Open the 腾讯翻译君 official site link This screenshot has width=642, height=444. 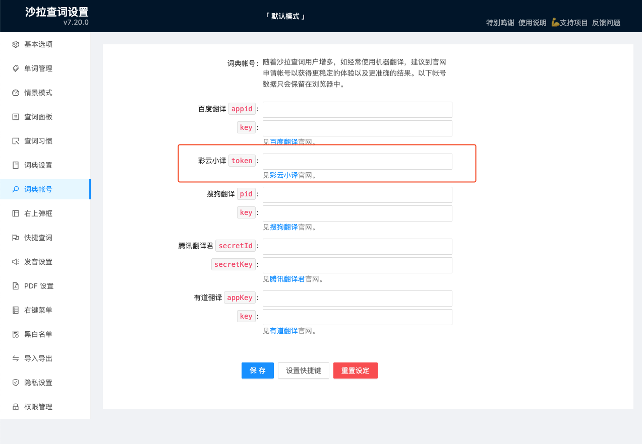(x=287, y=279)
